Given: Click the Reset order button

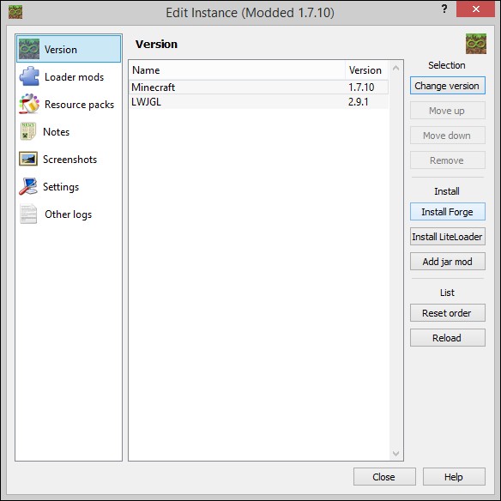Looking at the screenshot, I should [x=448, y=313].
